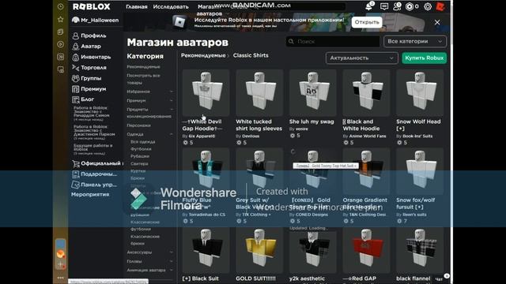
Task: Open the settings gear in Roblox header
Action: tap(428, 6)
